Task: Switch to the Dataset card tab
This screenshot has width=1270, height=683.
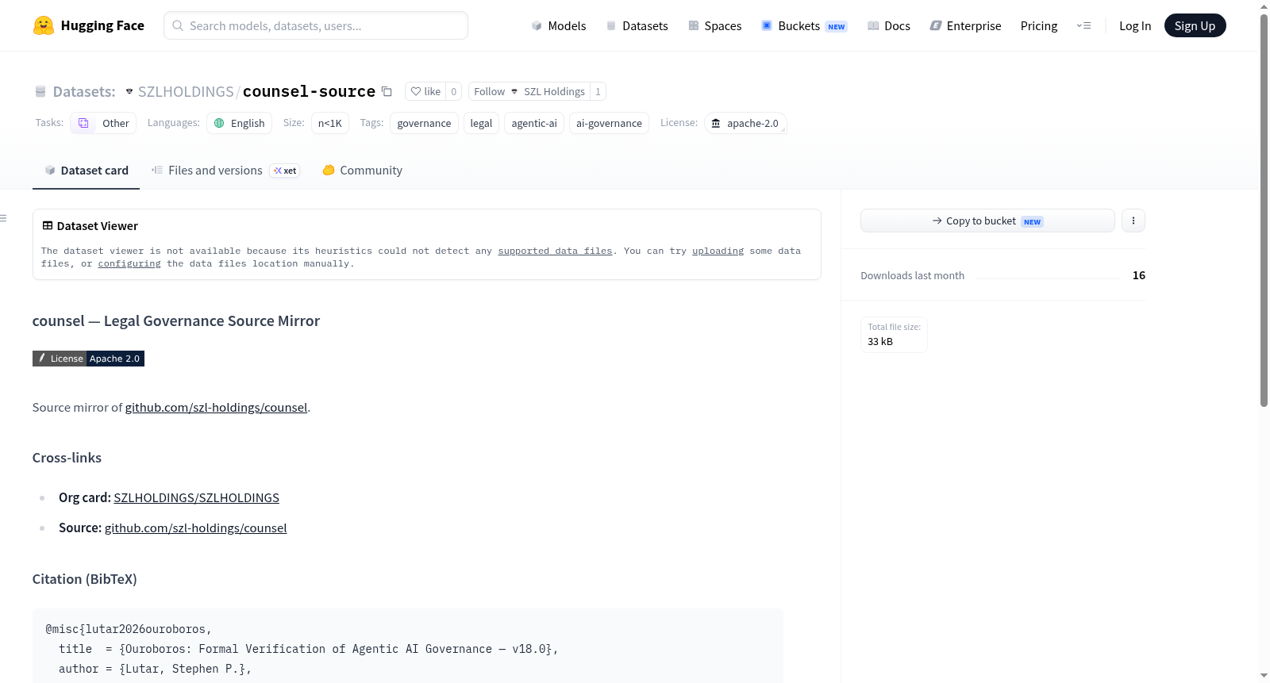Action: [86, 171]
